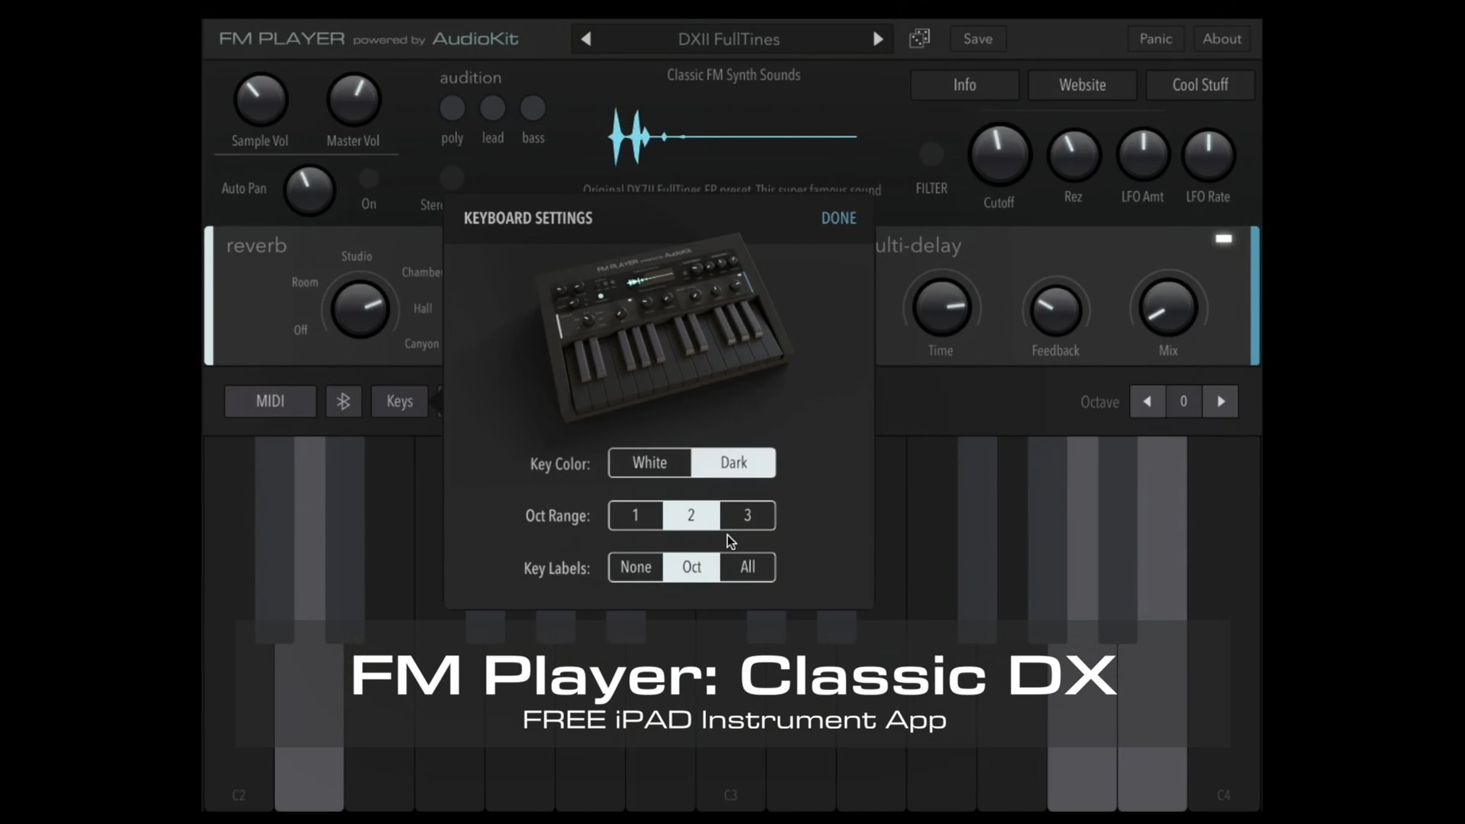Click the DXII FullTines preset name
1465x824 pixels.
(729, 39)
